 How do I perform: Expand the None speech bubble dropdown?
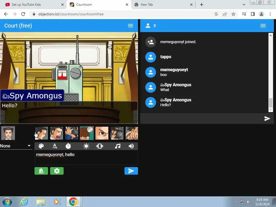(16, 146)
